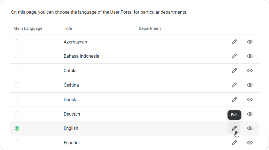The width and height of the screenshot is (269, 150).
Task: Edit the Español language row
Action: coord(234,143)
